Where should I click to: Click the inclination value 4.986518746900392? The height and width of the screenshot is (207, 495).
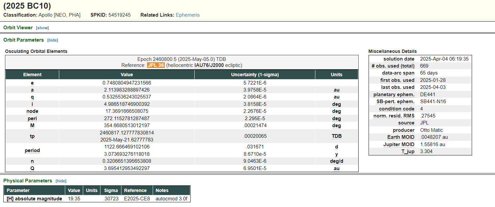coord(127,104)
